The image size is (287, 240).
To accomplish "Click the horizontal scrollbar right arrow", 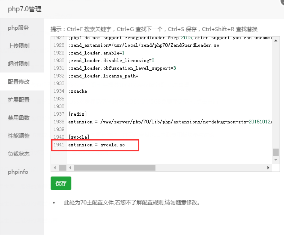I will [x=268, y=168].
